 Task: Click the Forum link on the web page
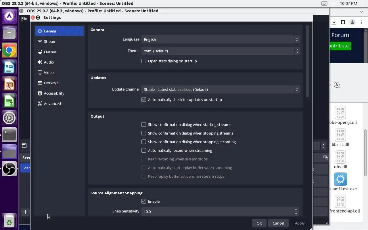tap(340, 35)
